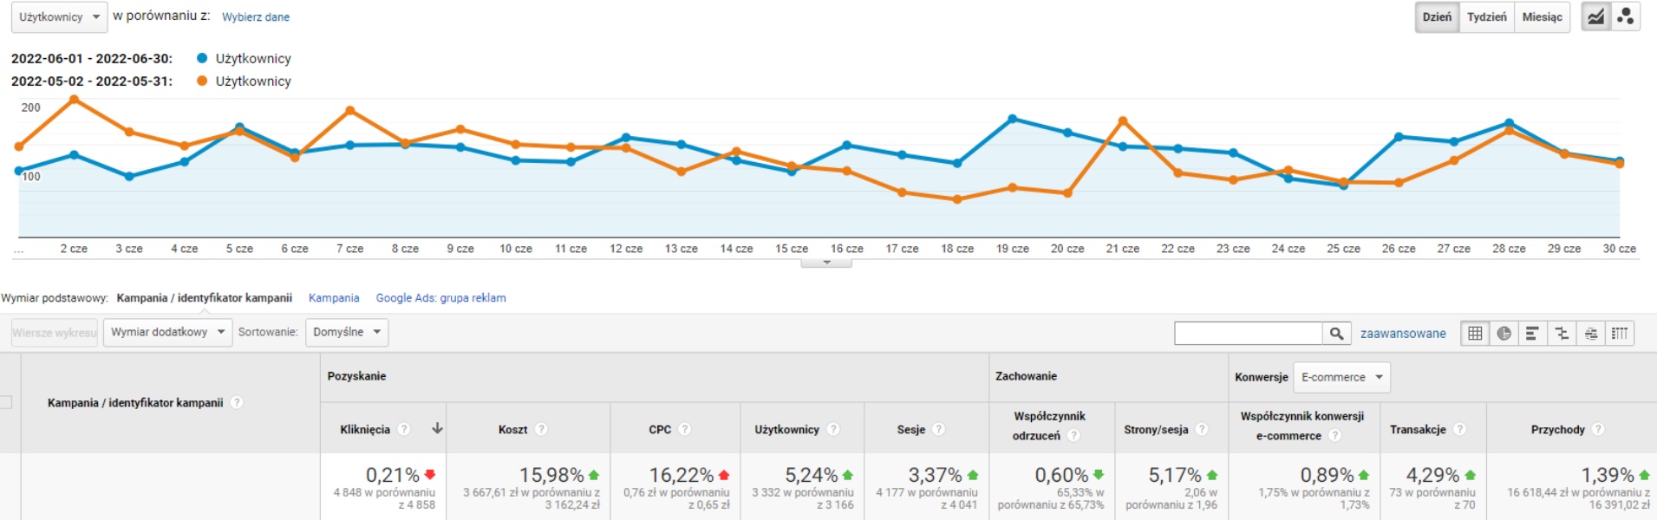Image resolution: width=1657 pixels, height=520 pixels.
Task: Focus the table search input field
Action: tap(1249, 333)
